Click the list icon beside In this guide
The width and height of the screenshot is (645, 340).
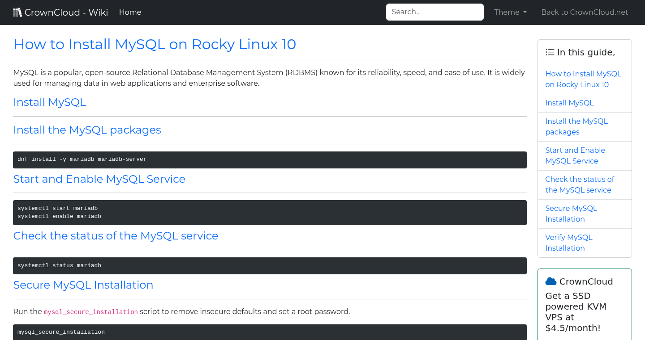(x=550, y=52)
